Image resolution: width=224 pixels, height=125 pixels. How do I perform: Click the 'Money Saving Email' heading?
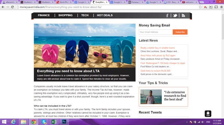(154, 25)
